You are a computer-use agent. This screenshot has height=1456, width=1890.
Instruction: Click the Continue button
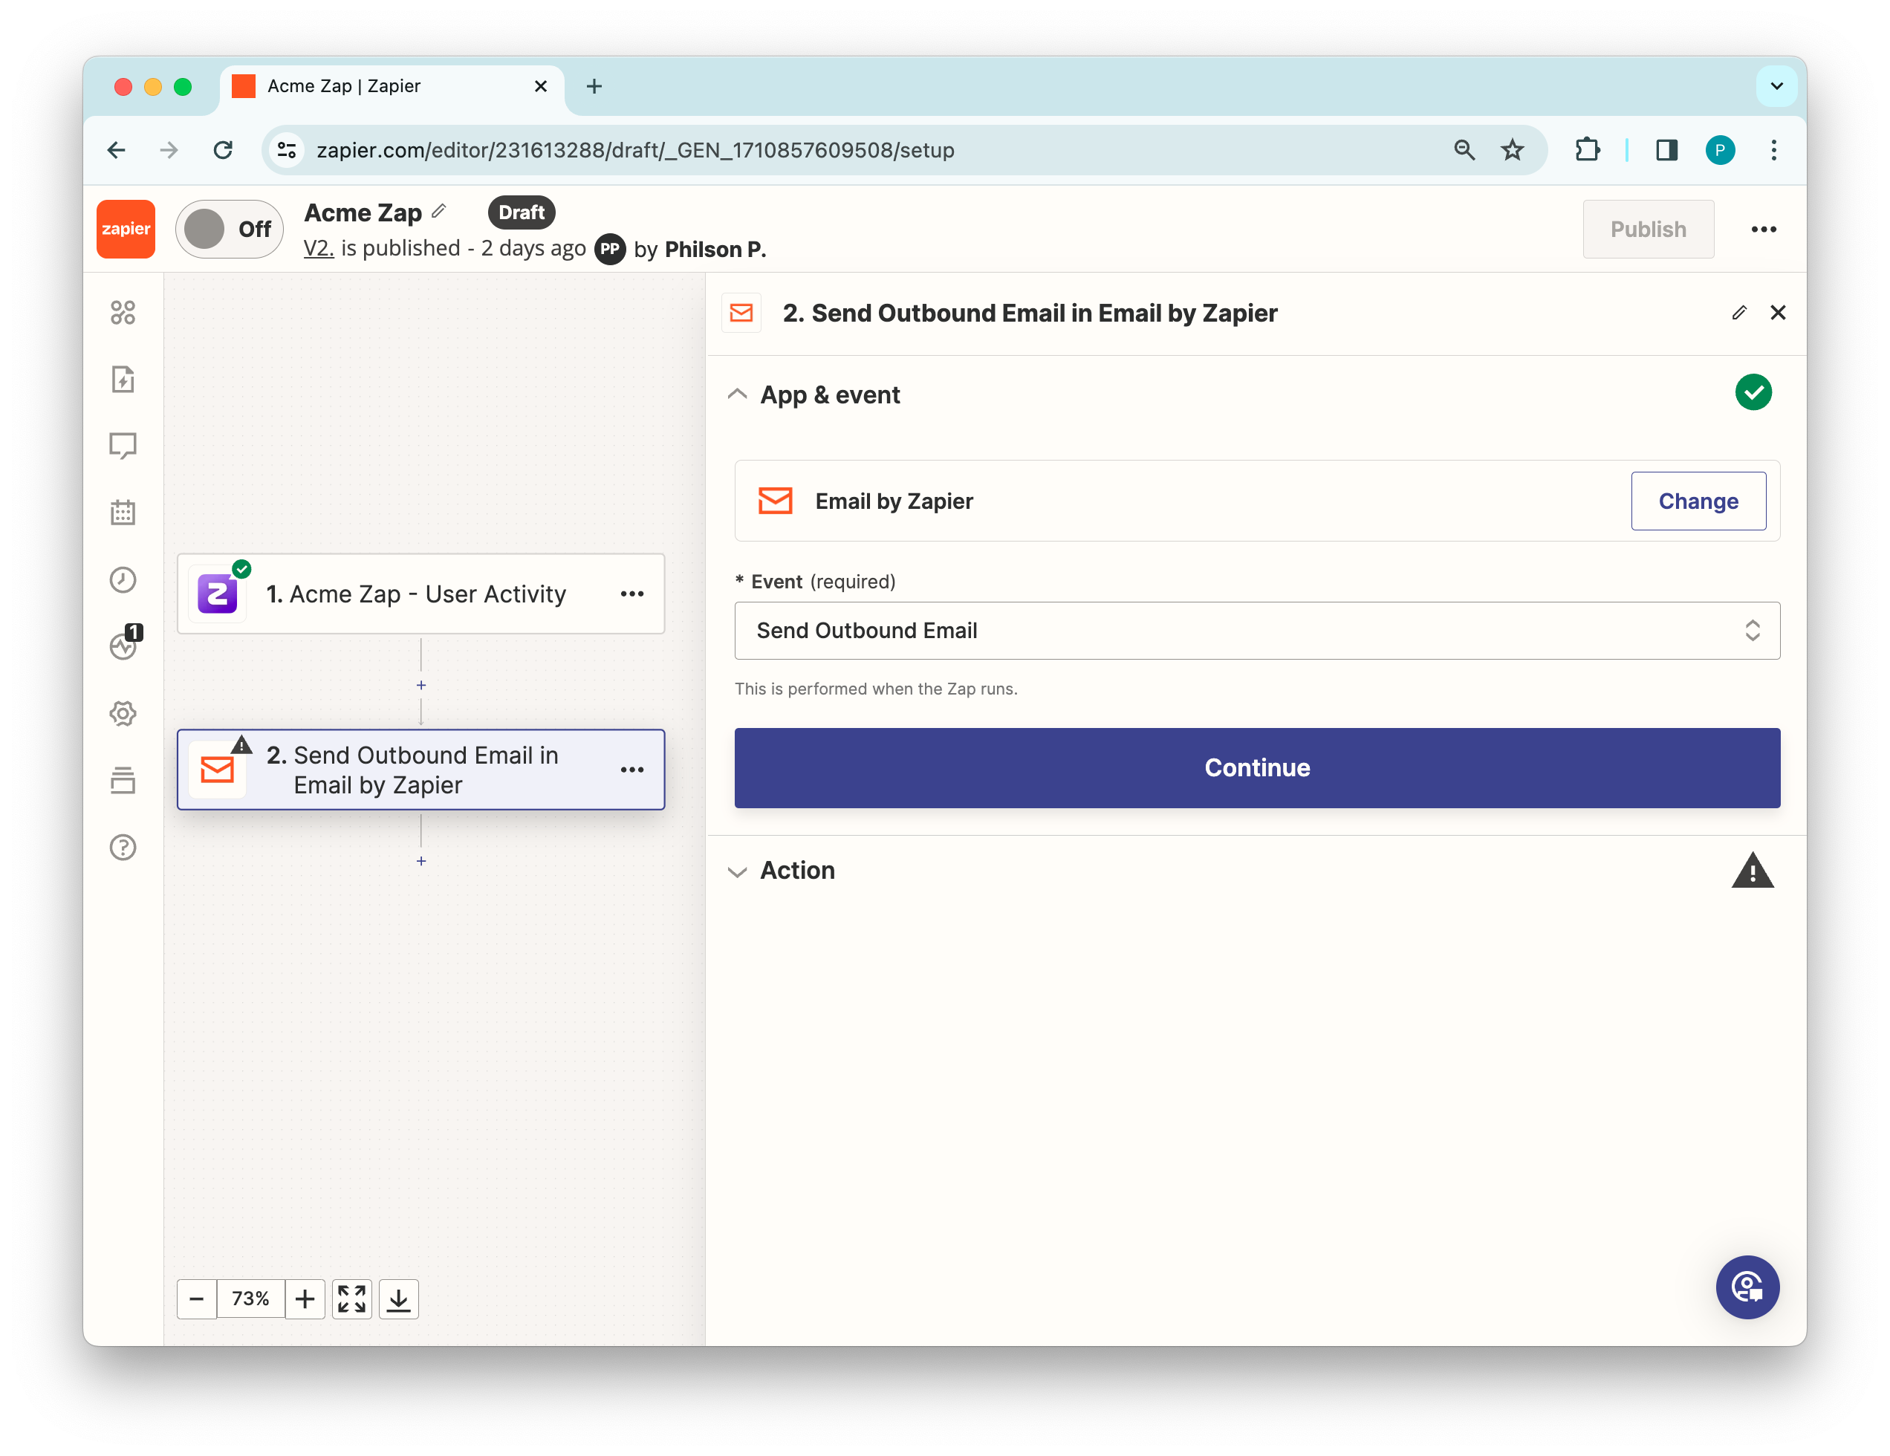pyautogui.click(x=1256, y=768)
